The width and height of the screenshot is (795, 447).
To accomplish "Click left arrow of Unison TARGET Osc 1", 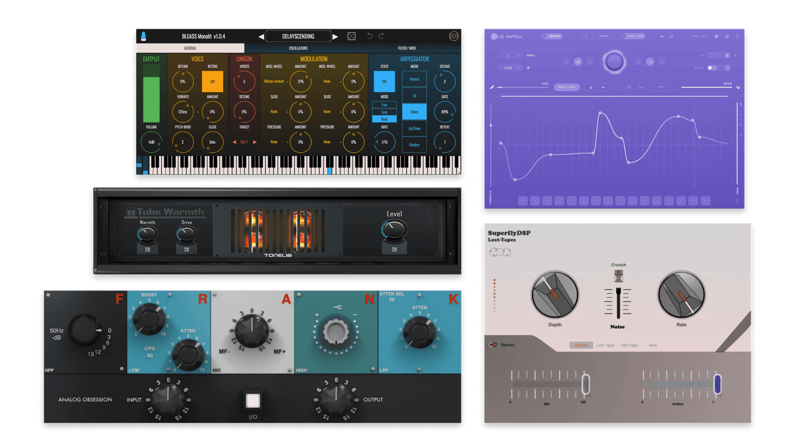I will click(x=234, y=142).
